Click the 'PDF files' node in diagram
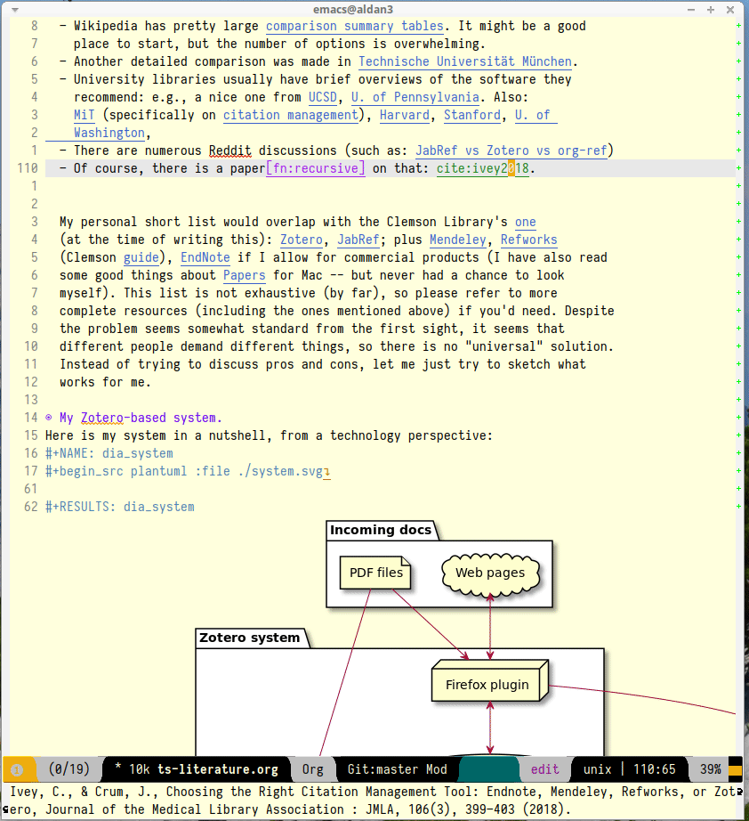This screenshot has height=821, width=749. click(375, 573)
